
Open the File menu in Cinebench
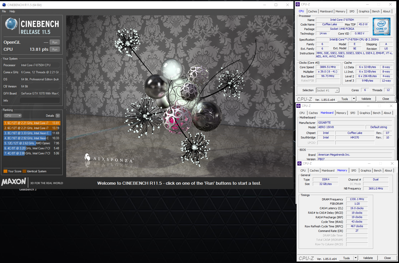pyautogui.click(x=4, y=11)
